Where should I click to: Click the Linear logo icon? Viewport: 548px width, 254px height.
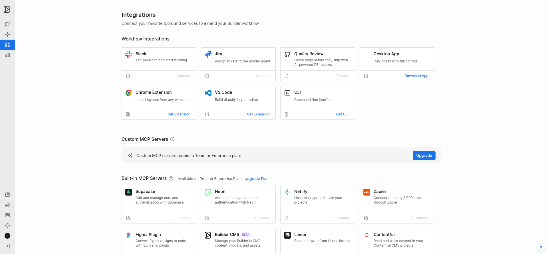287,235
